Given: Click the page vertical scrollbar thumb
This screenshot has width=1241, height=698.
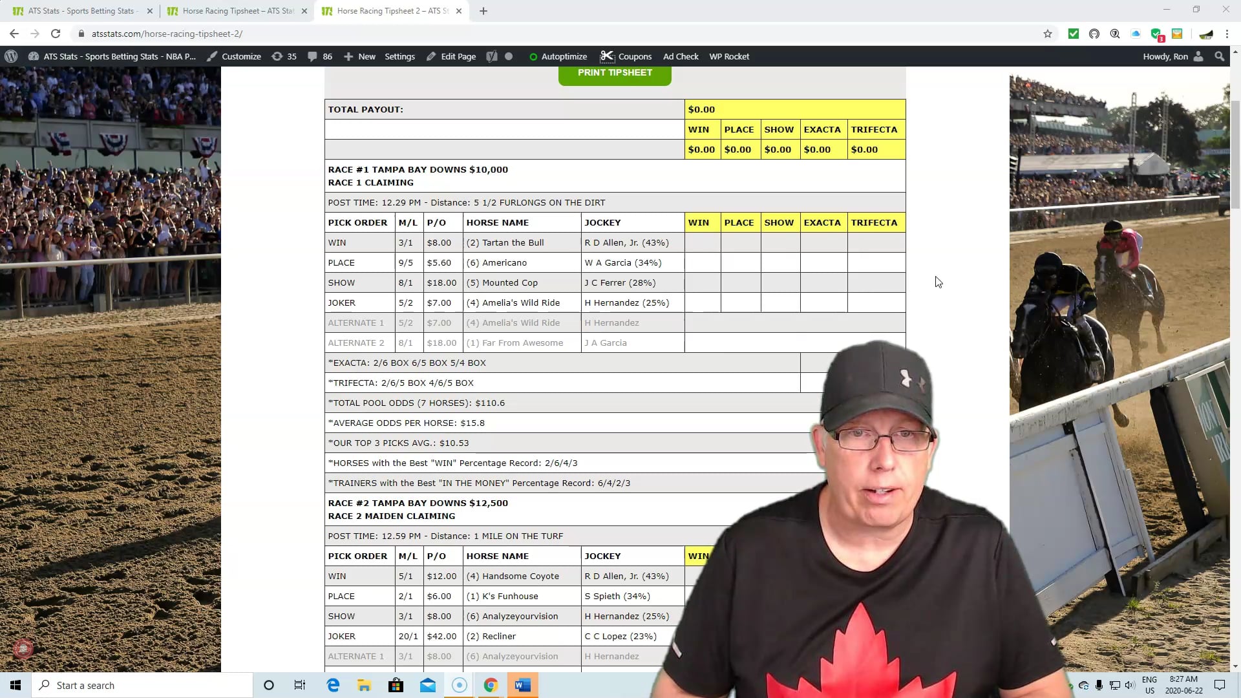Looking at the screenshot, I should tap(1235, 155).
